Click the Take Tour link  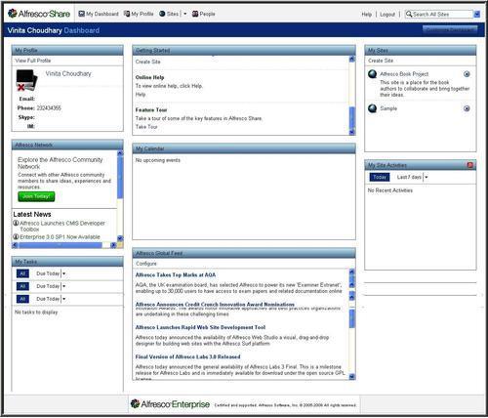[x=146, y=127]
